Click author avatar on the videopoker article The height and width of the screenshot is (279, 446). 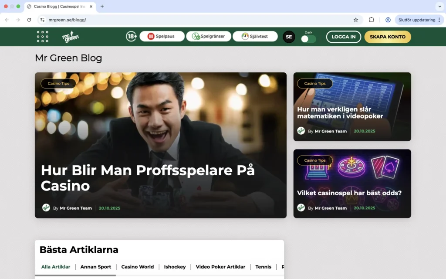pyautogui.click(x=301, y=131)
